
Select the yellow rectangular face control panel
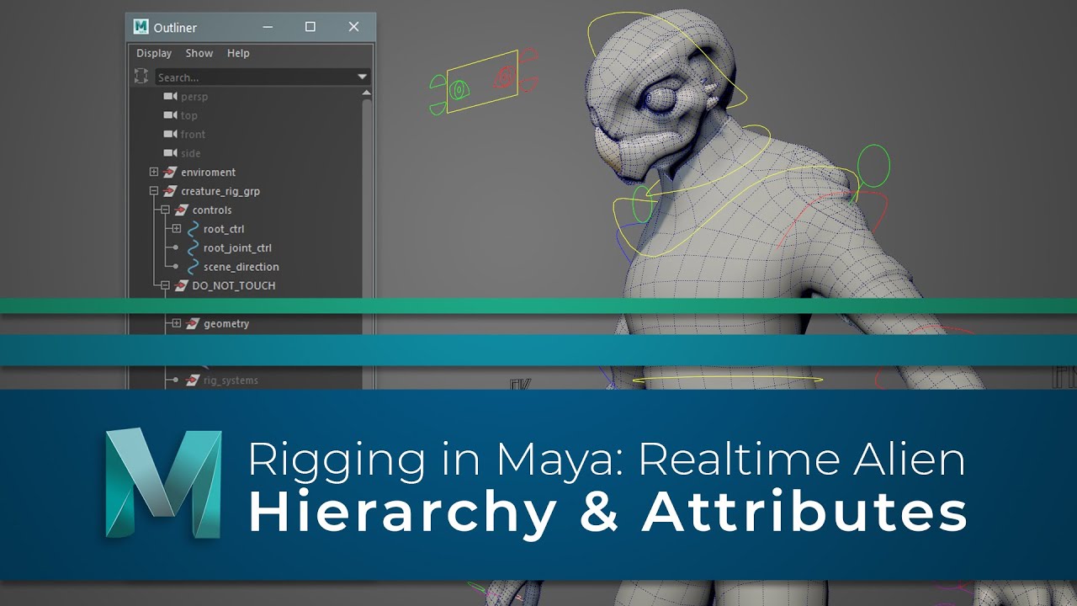coord(481,82)
